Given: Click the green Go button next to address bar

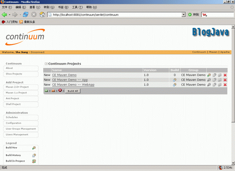Looking at the screenshot, I should 190,15.
